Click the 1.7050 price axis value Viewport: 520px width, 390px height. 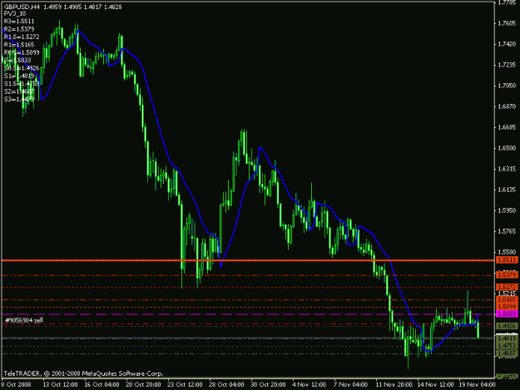507,86
